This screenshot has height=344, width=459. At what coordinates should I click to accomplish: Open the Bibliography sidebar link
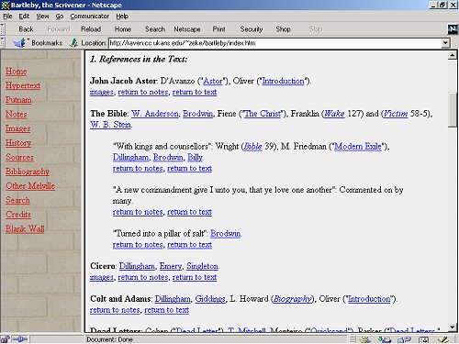[28, 172]
